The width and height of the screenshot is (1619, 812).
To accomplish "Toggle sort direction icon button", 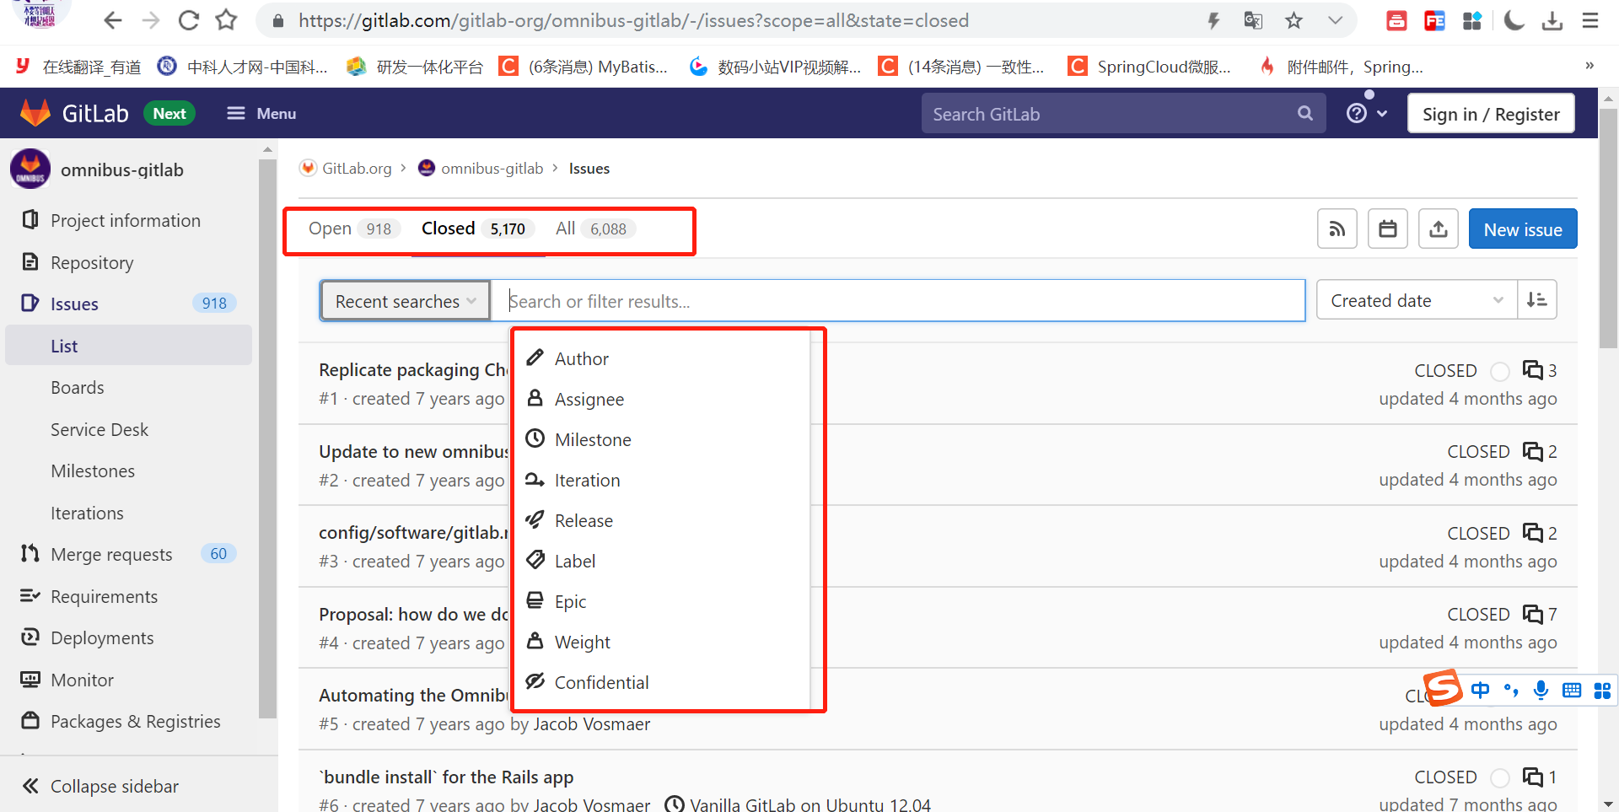I will coord(1536,300).
